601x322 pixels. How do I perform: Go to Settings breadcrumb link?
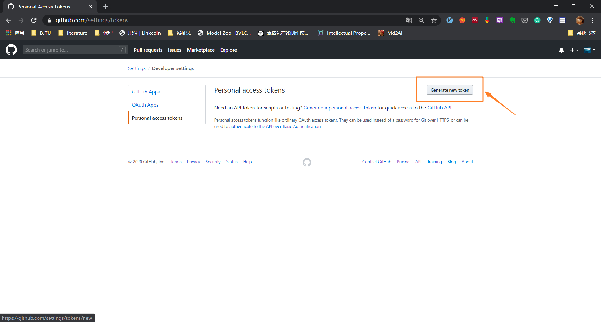pos(136,68)
